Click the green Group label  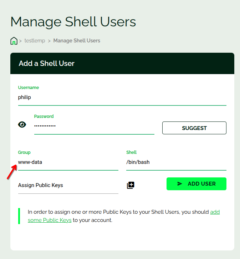(24, 152)
